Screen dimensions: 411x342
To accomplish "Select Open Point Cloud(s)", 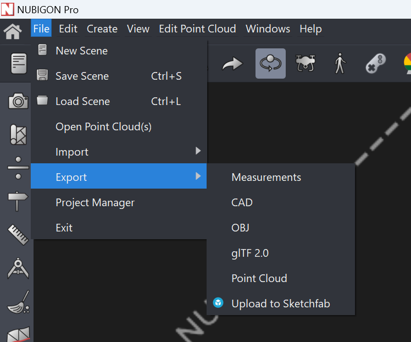I will [x=119, y=126].
